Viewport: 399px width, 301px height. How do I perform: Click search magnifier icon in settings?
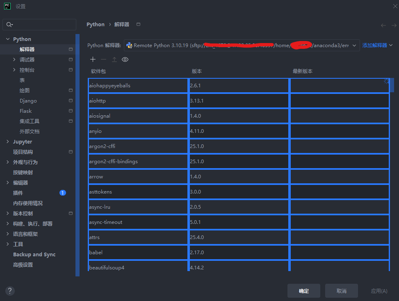[x=9, y=25]
